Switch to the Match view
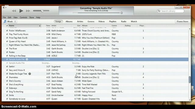Screen dimensions: 195x109 [134, 21]
